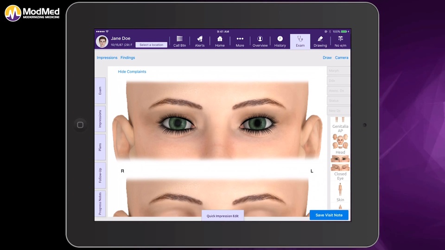
Task: Click the Status field
Action: coord(338,100)
